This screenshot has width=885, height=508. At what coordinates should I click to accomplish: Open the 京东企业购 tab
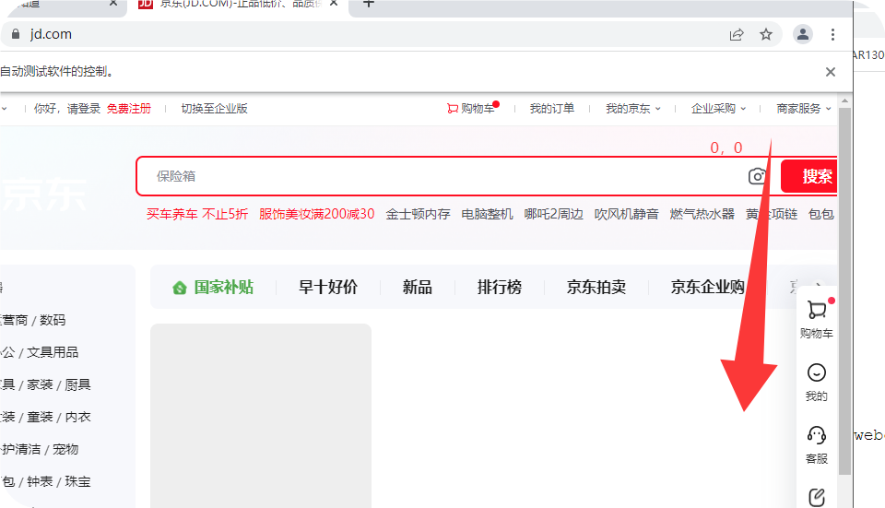click(707, 288)
